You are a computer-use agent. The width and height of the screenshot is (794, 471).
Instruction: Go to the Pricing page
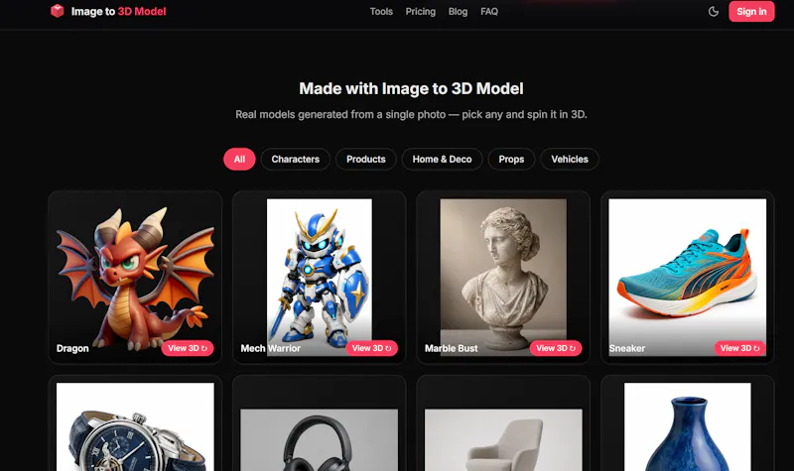(x=420, y=12)
